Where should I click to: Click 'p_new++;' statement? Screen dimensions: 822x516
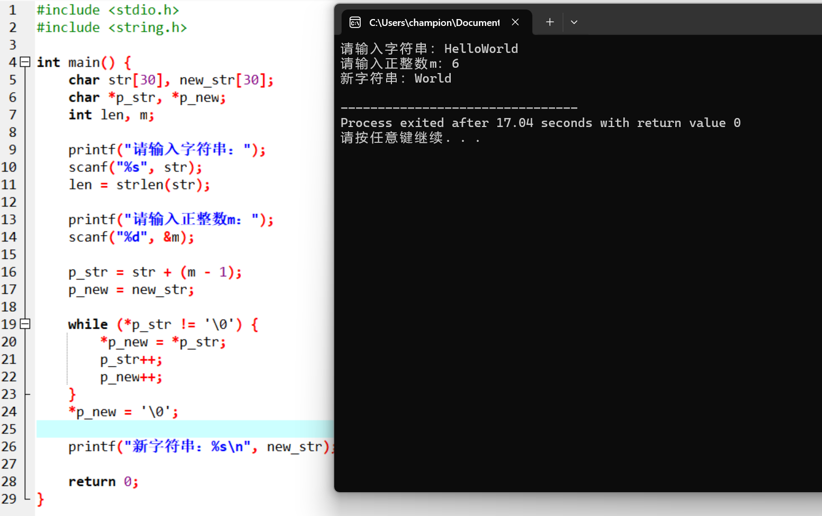[x=131, y=377]
